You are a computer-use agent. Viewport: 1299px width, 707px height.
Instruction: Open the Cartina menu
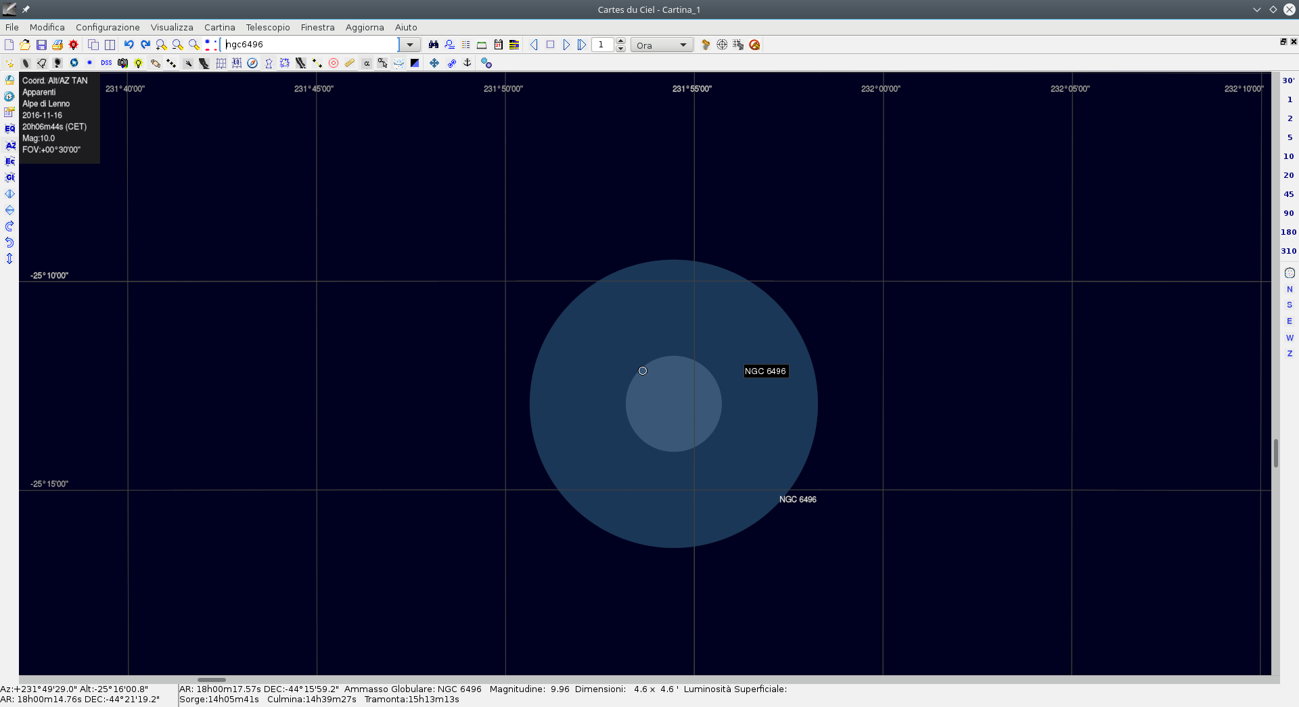[x=220, y=27]
